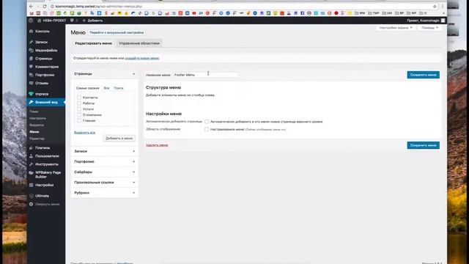Click top Сохранить меню button
Screen dimensions: 469x264
pos(424,75)
